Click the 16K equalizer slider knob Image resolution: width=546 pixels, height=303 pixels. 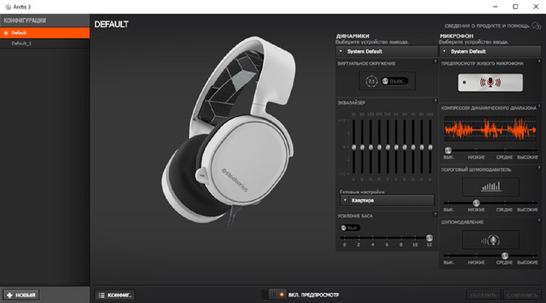point(430,147)
